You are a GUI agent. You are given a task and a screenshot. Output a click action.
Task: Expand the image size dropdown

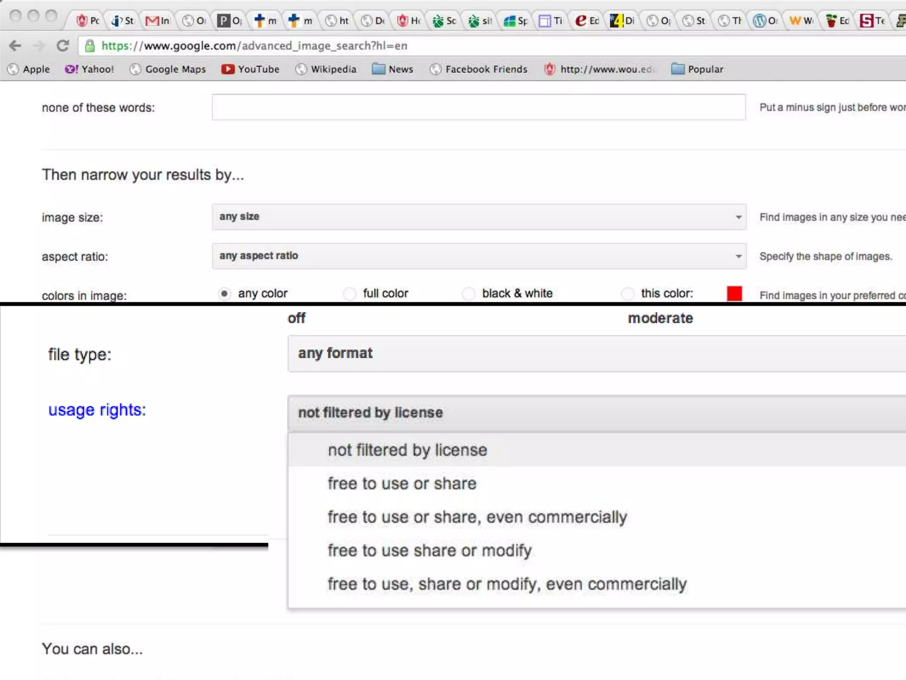(479, 217)
